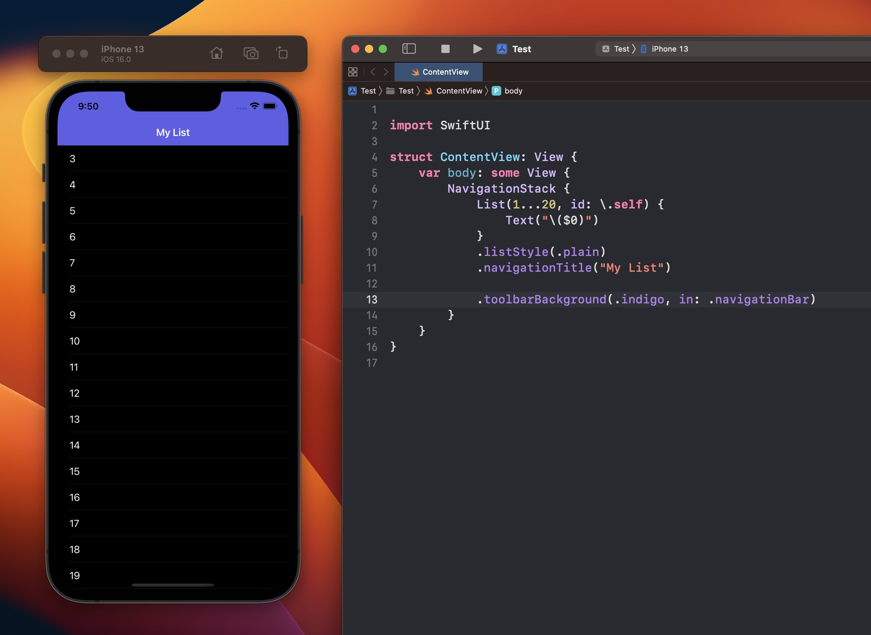Viewport: 871px width, 635px height.
Task: Click line number 13 in the gutter
Action: (371, 299)
